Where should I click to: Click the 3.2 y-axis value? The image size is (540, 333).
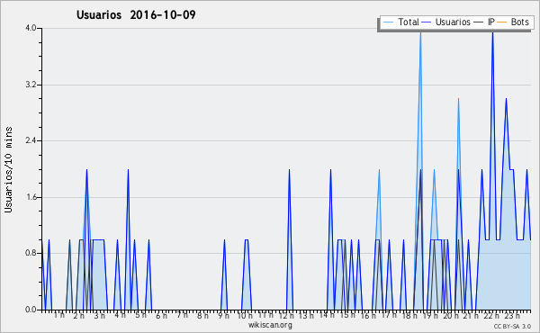point(31,85)
